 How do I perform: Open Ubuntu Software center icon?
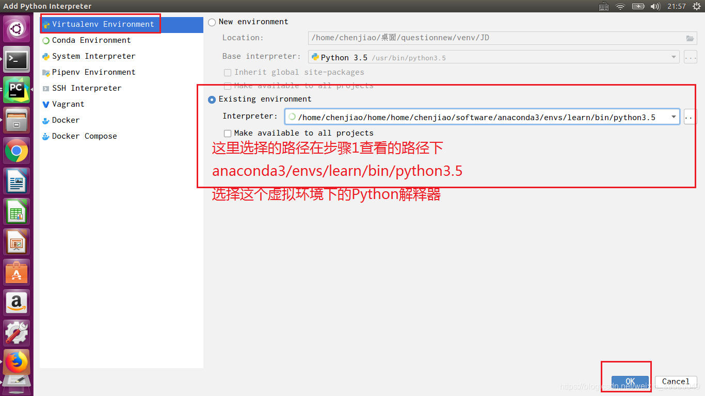click(17, 273)
